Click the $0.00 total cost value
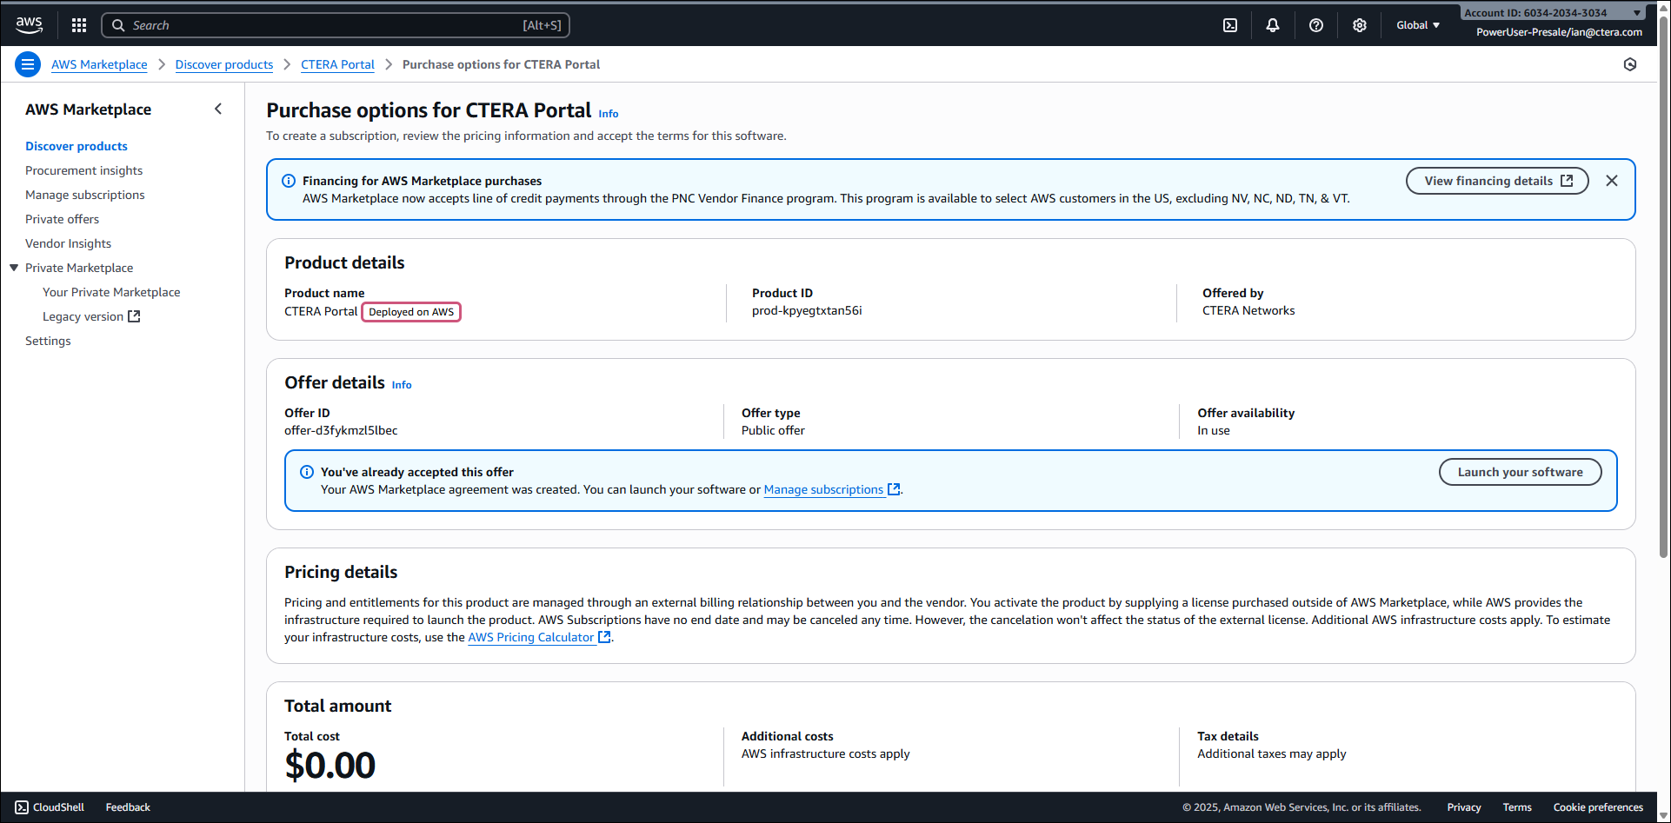The image size is (1671, 823). (x=330, y=765)
